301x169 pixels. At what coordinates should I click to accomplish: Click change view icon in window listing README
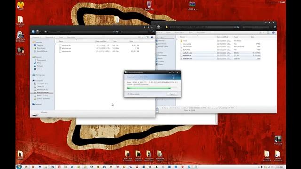tap(261, 33)
